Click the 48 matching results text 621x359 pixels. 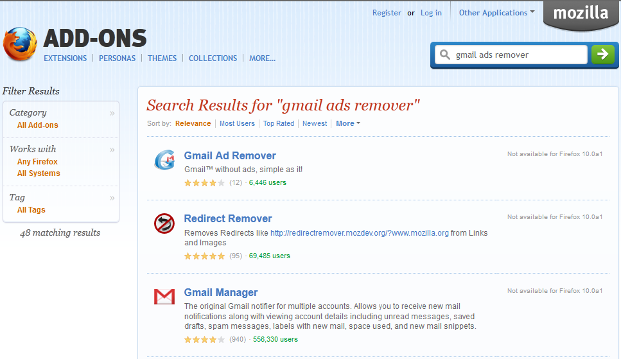(x=60, y=233)
